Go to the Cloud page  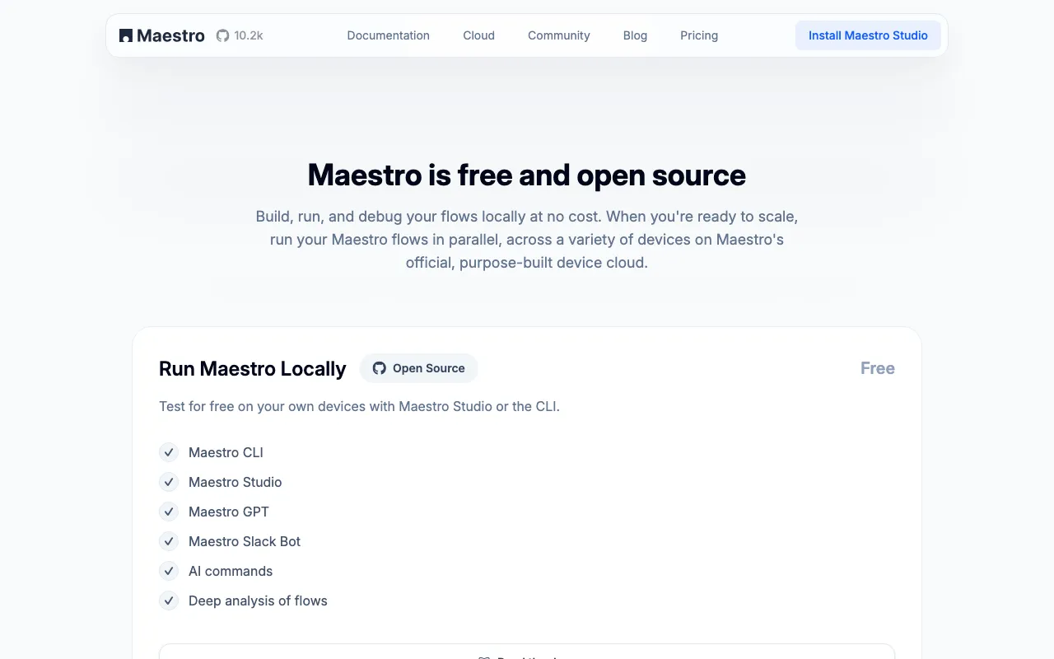click(x=478, y=35)
